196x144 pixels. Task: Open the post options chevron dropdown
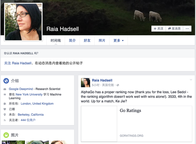[x=191, y=80]
